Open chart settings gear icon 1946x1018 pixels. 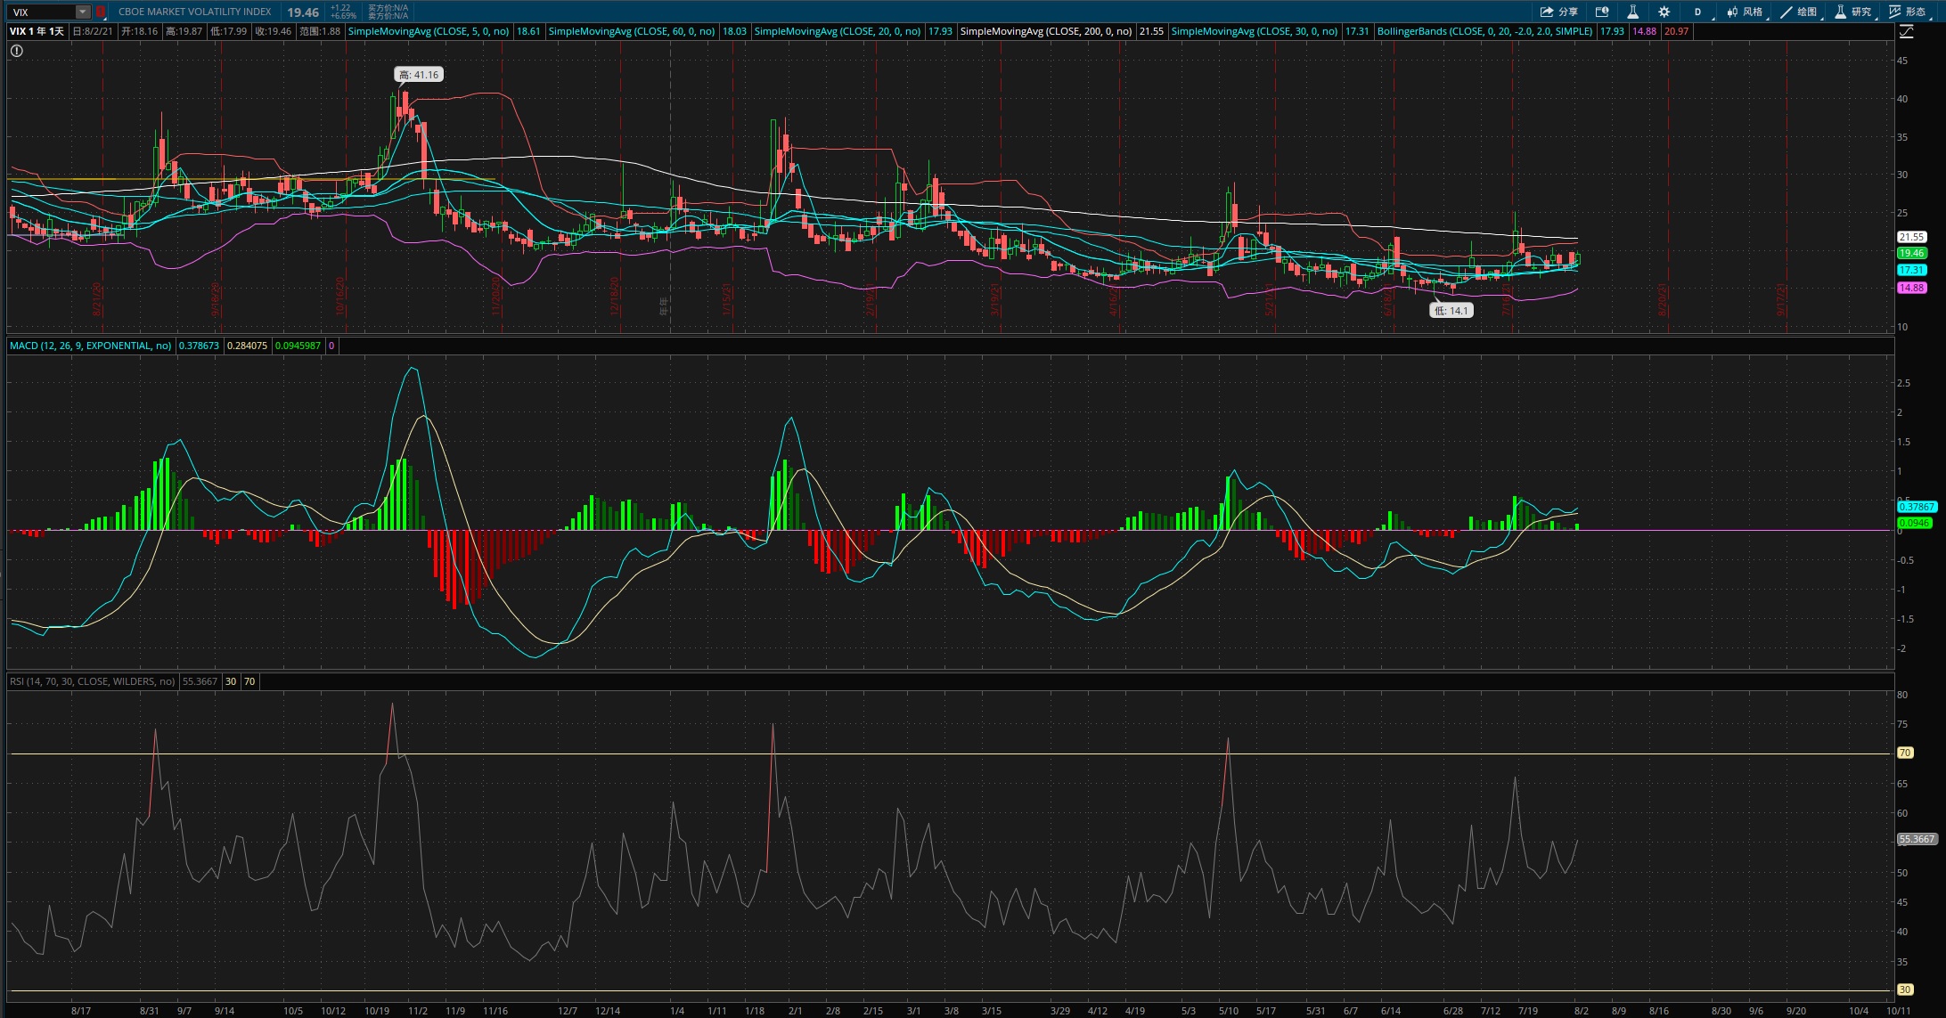(x=1664, y=12)
